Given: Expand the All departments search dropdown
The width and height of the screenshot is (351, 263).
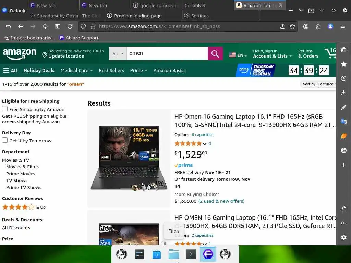Looking at the screenshot, I should [118, 53].
